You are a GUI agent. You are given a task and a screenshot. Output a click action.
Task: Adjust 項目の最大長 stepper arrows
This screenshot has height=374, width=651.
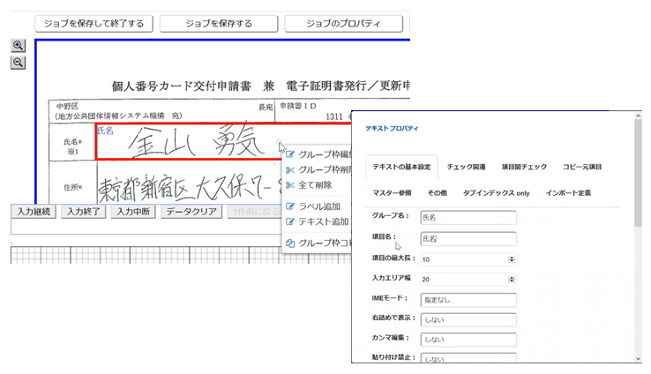512,259
